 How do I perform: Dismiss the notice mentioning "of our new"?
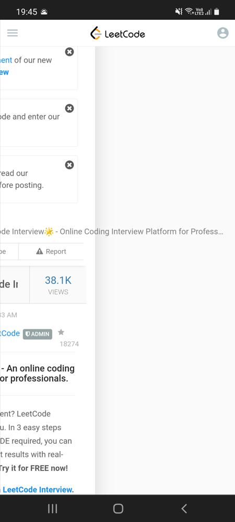point(69,52)
